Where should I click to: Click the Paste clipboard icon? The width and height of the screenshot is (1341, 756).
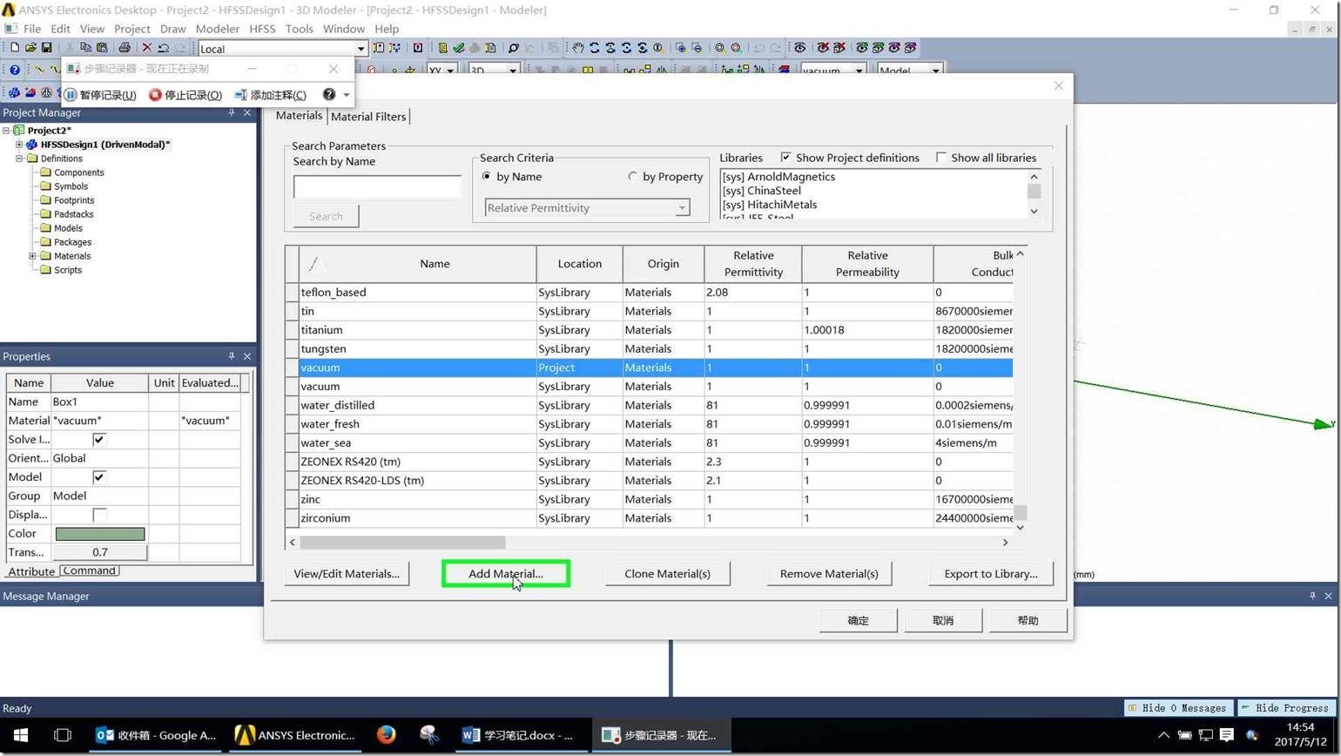click(102, 48)
